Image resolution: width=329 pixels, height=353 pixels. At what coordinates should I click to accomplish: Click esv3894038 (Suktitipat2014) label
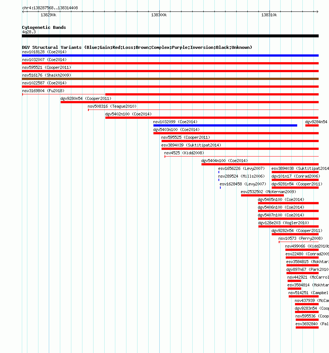[x=300, y=168]
